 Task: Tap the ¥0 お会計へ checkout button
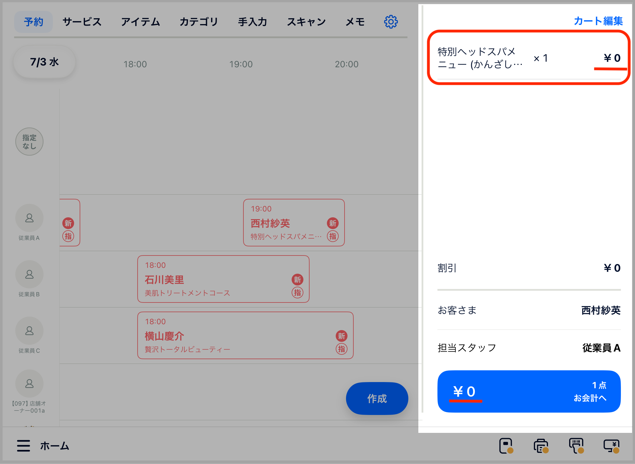coord(529,392)
